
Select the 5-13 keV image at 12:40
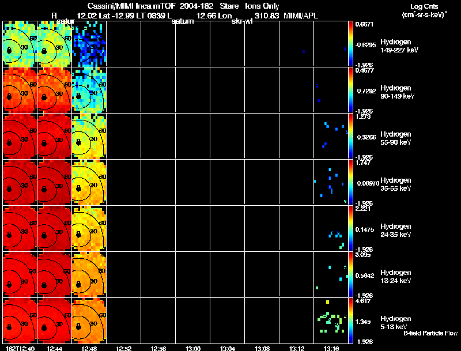click(20, 320)
